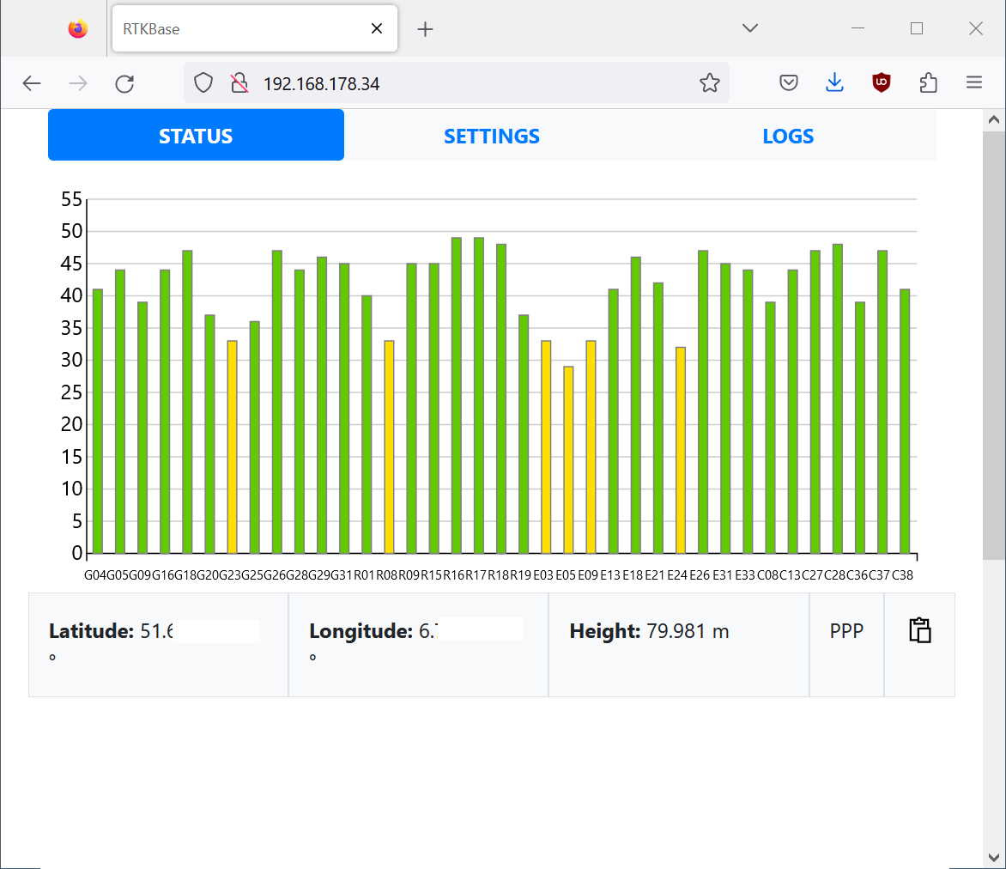Viewport: 1006px width, 869px height.
Task: Bookmark this page with the star icon
Action: click(709, 83)
